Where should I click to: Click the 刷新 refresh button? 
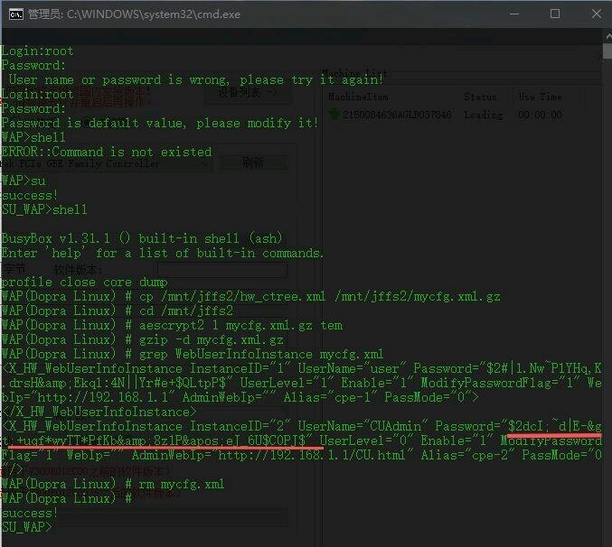pyautogui.click(x=254, y=162)
